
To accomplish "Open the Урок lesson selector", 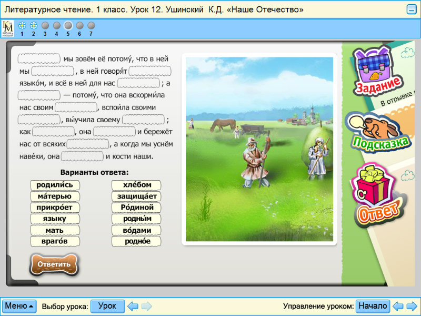I will [107, 306].
